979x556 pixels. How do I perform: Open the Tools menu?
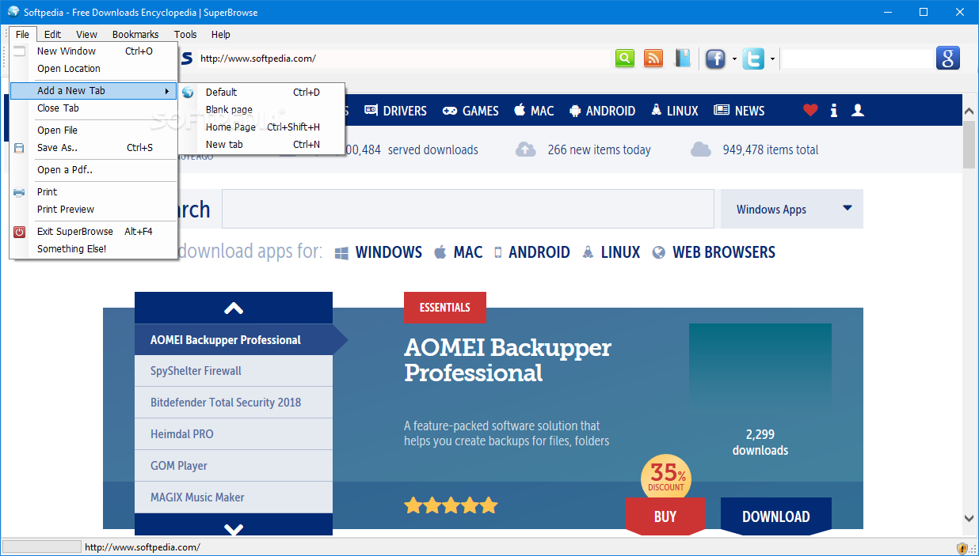point(185,34)
